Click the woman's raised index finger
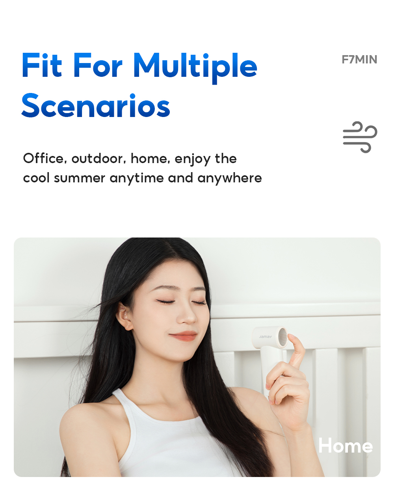394x490 pixels. [x=296, y=349]
